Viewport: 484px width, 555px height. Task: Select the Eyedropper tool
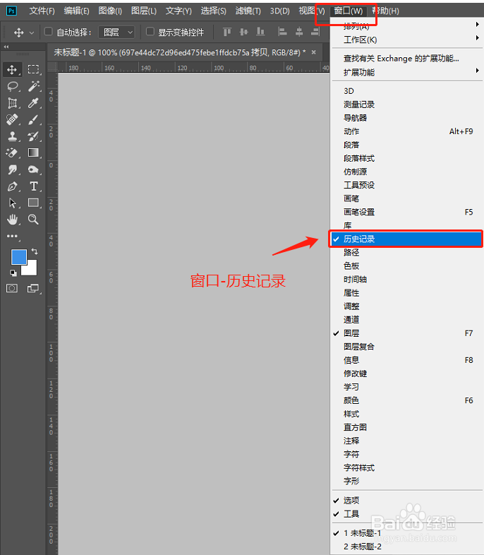pos(33,102)
